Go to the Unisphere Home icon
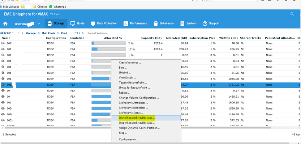 [x=5, y=24]
